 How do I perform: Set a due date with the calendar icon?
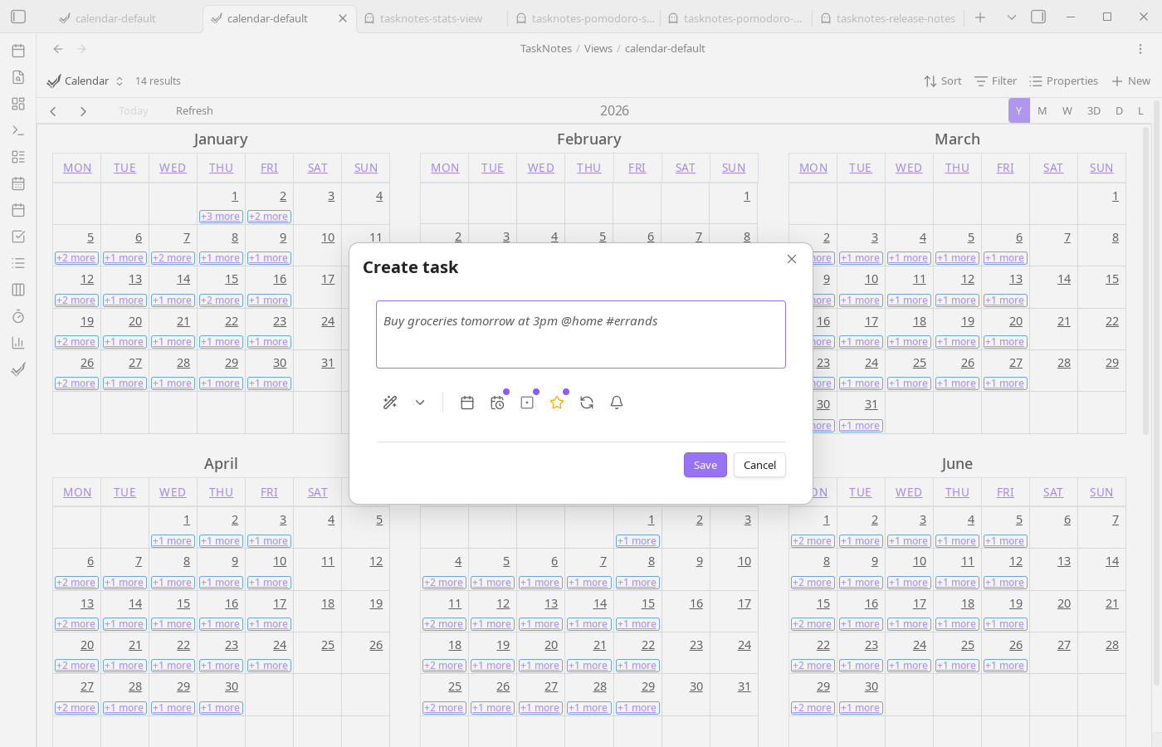click(466, 402)
